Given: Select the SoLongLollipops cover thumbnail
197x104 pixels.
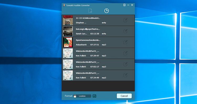Looking at the screenshot, I should coord(68,31).
